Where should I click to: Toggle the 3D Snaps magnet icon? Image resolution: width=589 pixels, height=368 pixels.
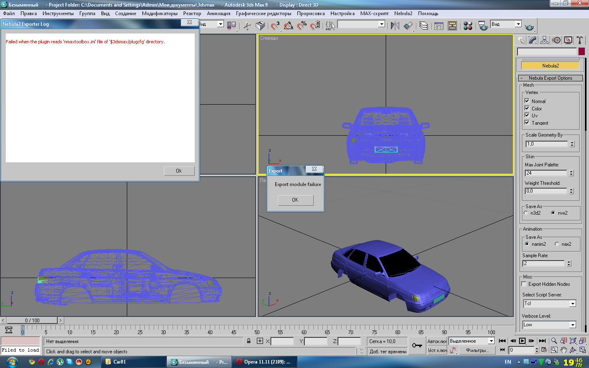click(275, 26)
